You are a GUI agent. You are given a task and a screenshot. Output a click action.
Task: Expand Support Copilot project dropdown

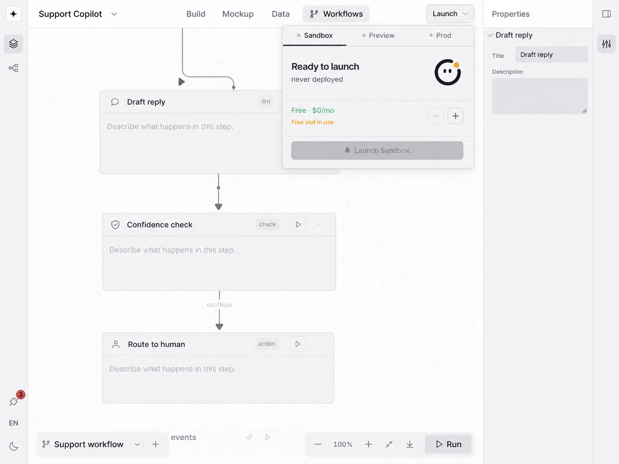114,14
